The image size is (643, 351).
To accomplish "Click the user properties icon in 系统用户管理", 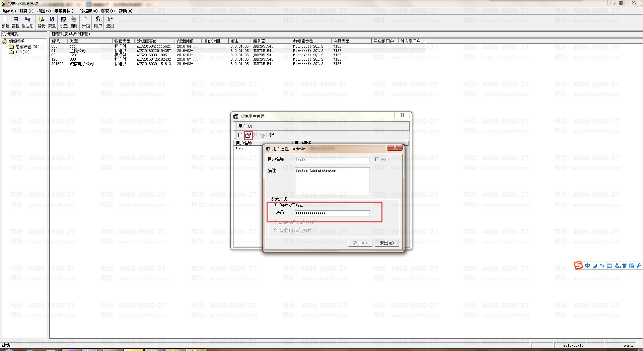I will (x=248, y=135).
